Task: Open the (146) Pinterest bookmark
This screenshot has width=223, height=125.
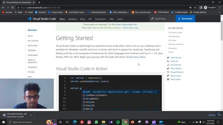Action: click(161, 12)
